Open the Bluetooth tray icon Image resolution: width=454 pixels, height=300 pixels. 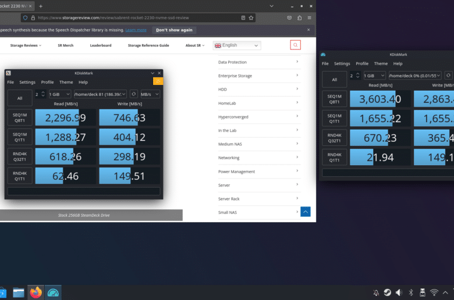(411, 292)
